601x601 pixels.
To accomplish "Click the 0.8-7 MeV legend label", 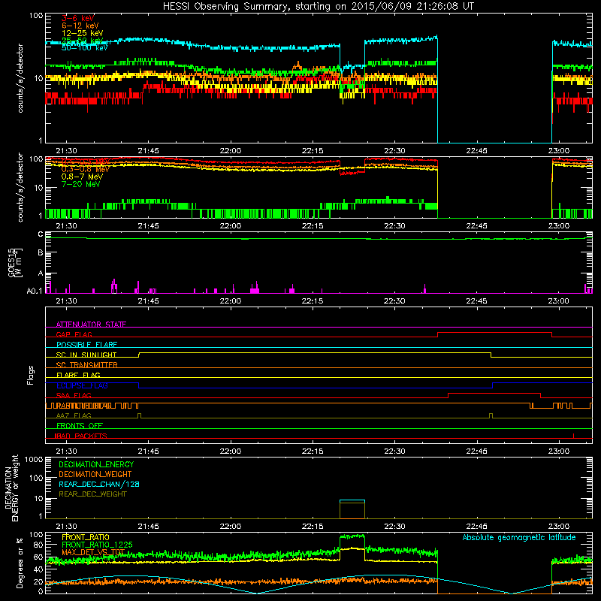I will (83, 177).
